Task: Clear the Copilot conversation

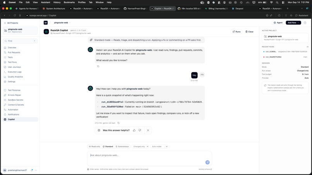Action: tap(249, 32)
